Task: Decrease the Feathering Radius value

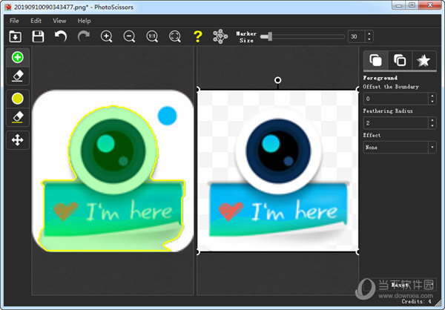Action: (432, 126)
